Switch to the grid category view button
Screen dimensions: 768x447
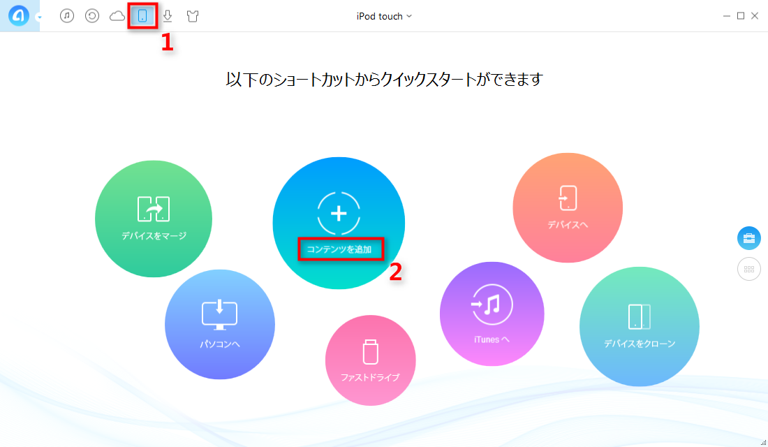(x=749, y=269)
